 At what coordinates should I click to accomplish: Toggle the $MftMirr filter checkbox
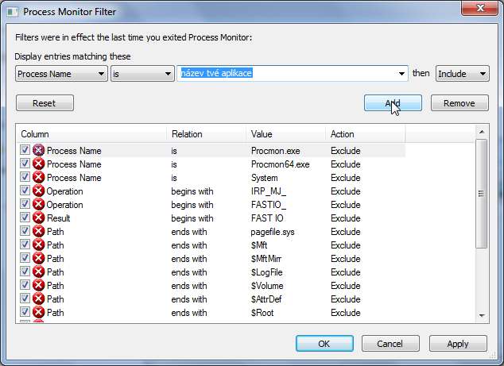(x=25, y=258)
